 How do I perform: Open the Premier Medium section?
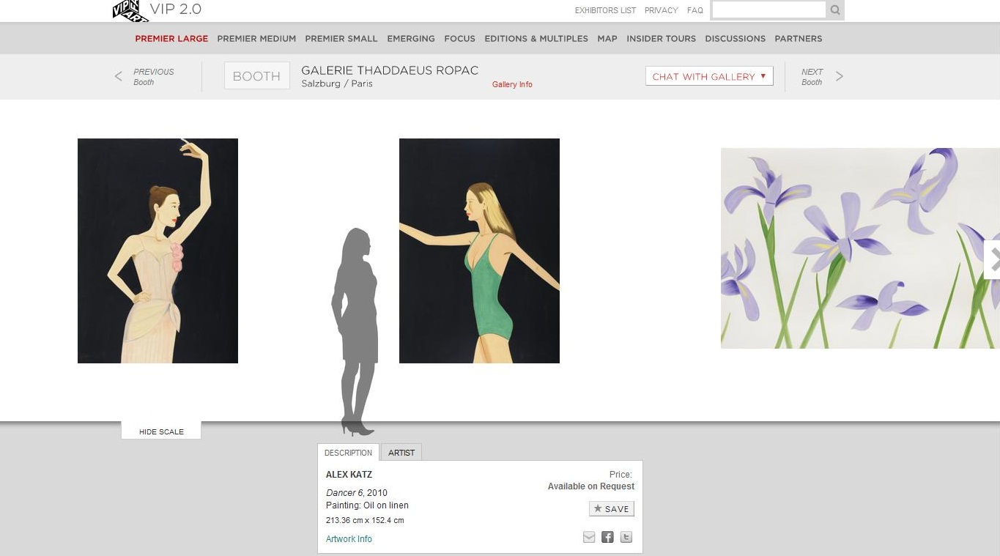point(256,39)
